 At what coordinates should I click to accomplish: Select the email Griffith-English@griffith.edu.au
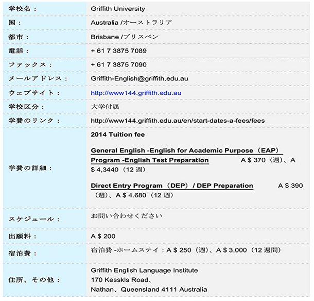click(139, 79)
